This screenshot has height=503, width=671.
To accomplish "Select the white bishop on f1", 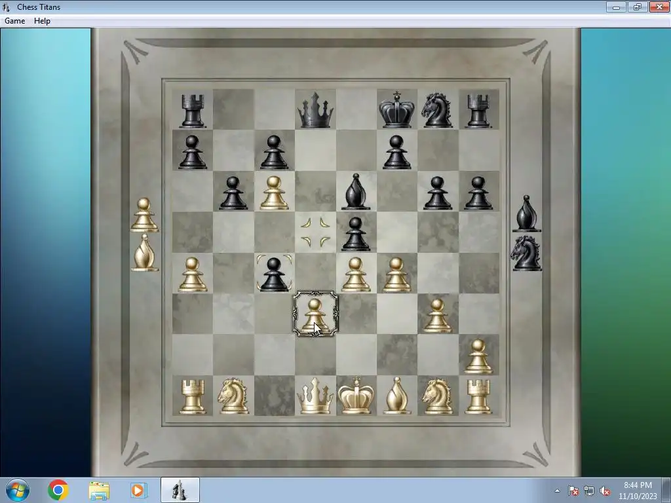I will coord(396,396).
